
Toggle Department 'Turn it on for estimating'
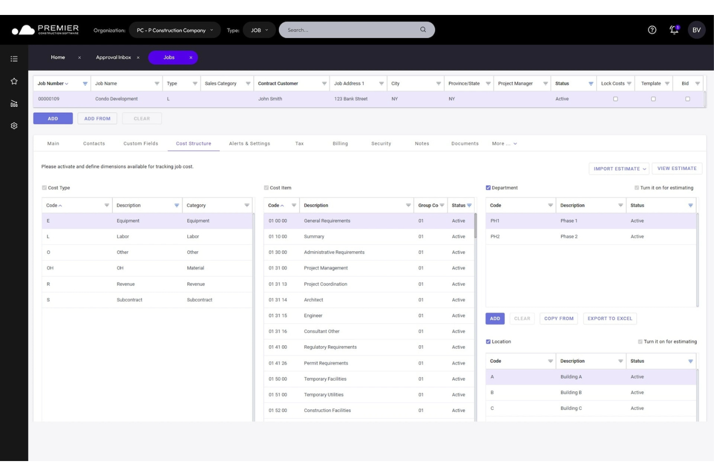click(x=637, y=188)
